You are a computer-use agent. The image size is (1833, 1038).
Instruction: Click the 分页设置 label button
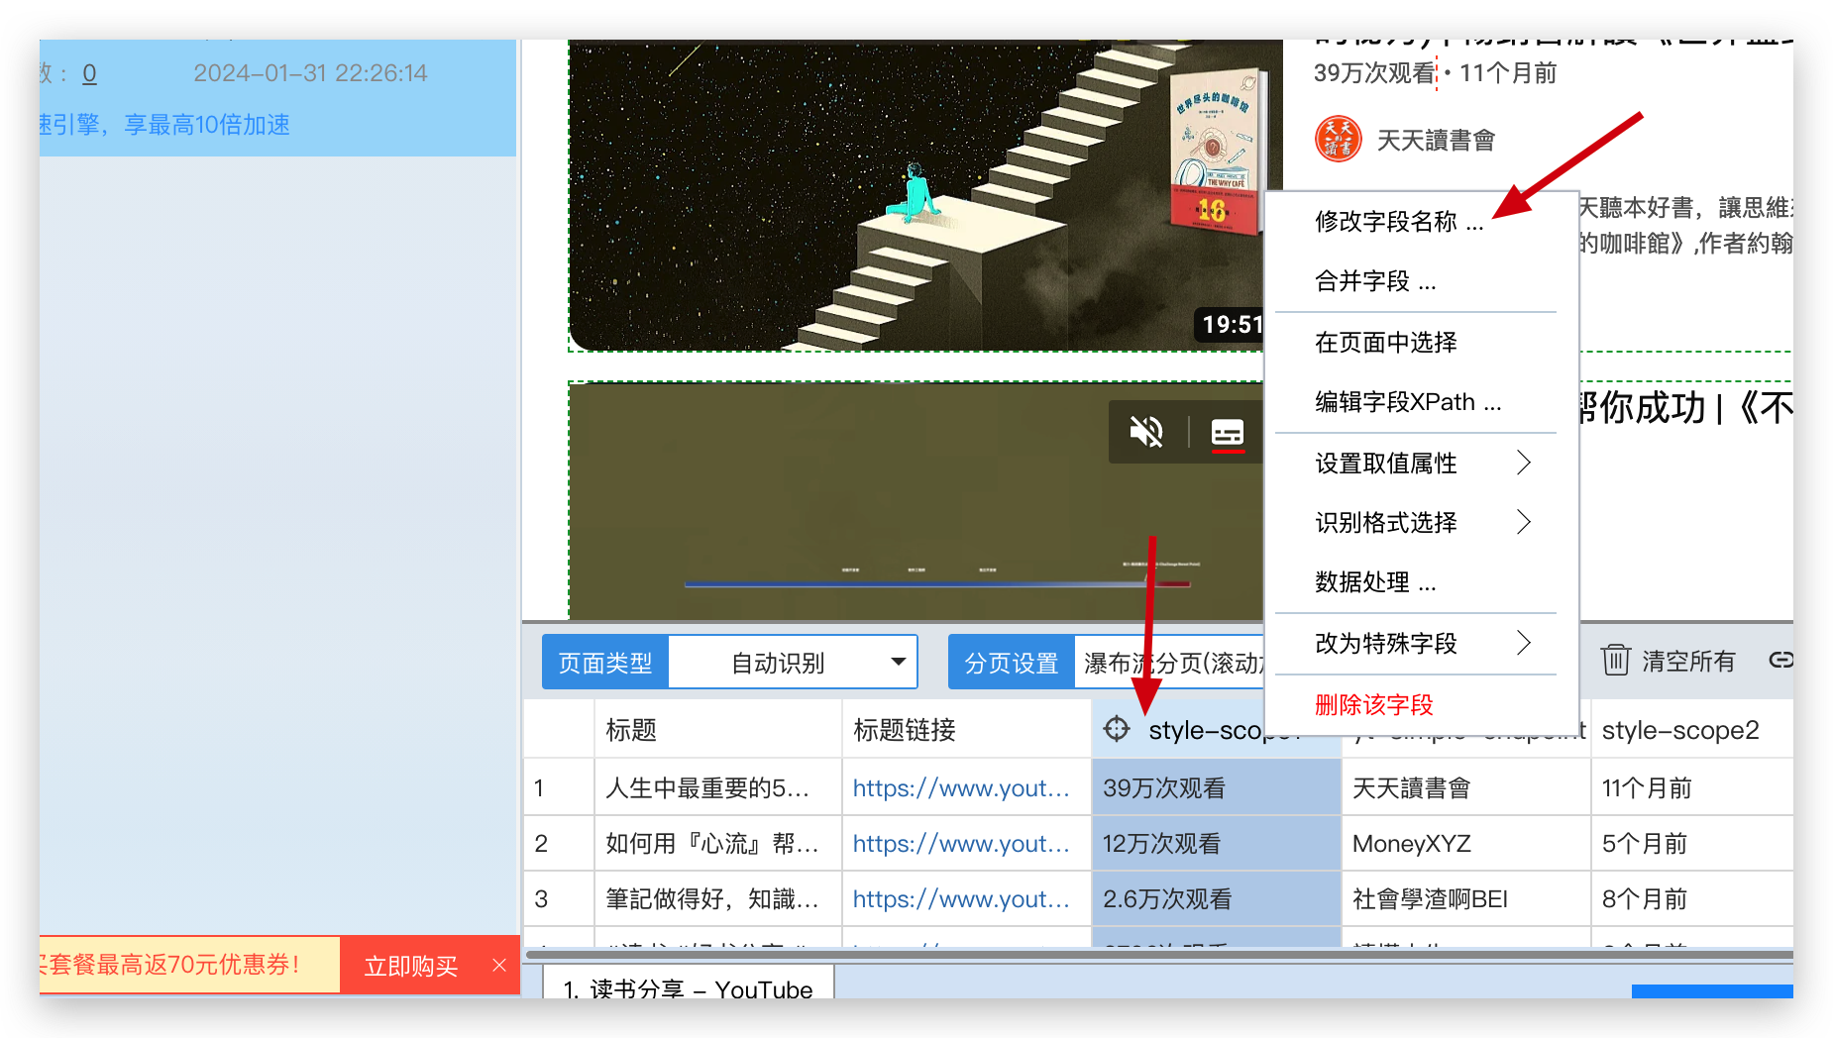pos(1012,663)
